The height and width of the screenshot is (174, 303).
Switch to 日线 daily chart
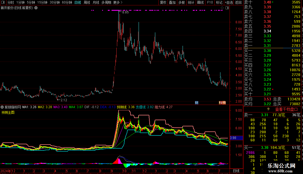point(78,2)
